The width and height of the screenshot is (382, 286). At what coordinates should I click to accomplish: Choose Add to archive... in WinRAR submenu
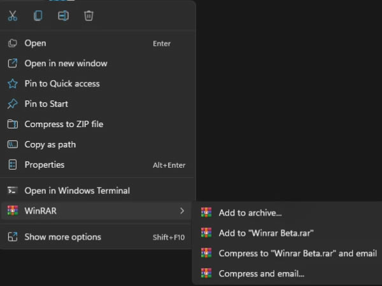point(288,213)
